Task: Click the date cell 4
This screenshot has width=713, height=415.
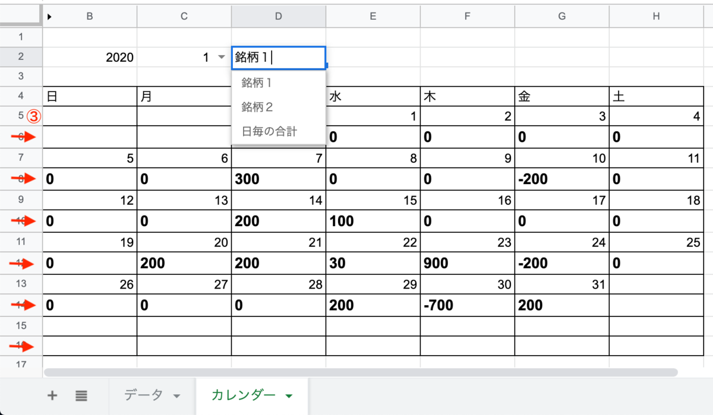Action: [656, 117]
